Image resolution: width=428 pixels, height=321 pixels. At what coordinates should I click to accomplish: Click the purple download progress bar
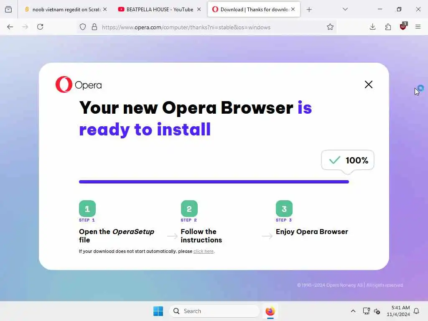[214, 182]
